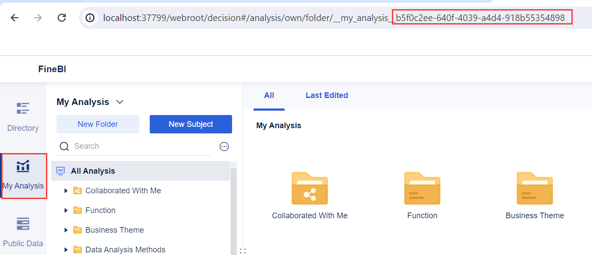The height and width of the screenshot is (255, 592).
Task: Click the New Folder button
Action: [98, 124]
